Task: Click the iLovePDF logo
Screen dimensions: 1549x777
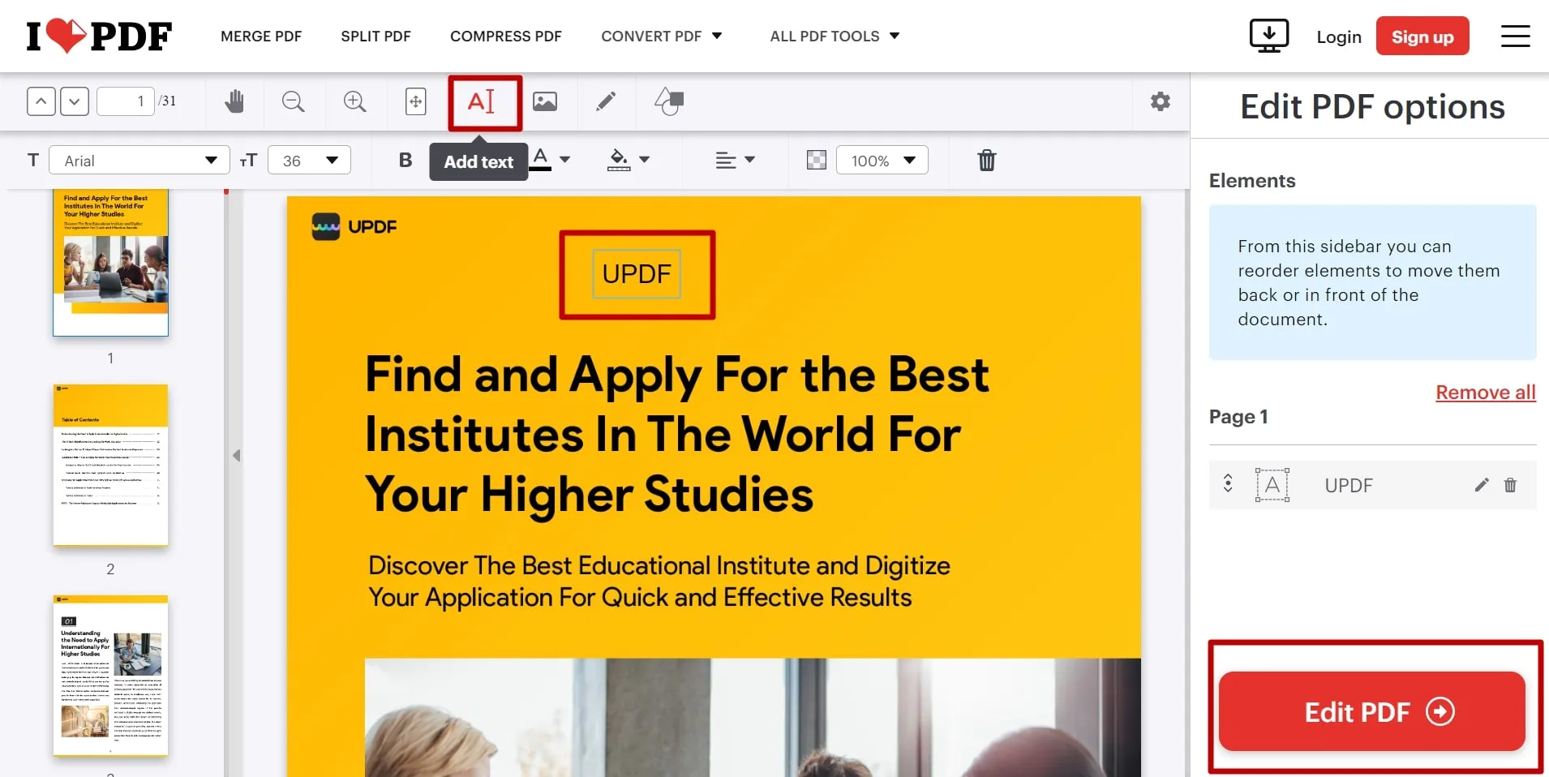Action: [99, 36]
